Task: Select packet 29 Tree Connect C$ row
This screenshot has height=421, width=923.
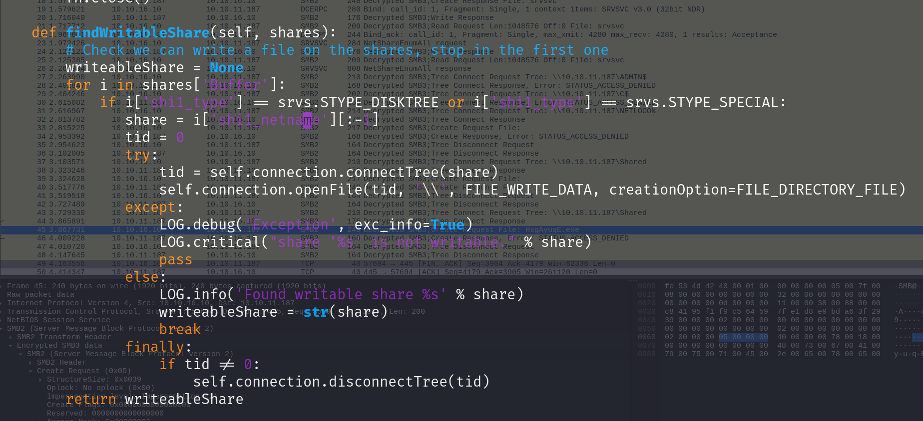Action: coord(461,94)
